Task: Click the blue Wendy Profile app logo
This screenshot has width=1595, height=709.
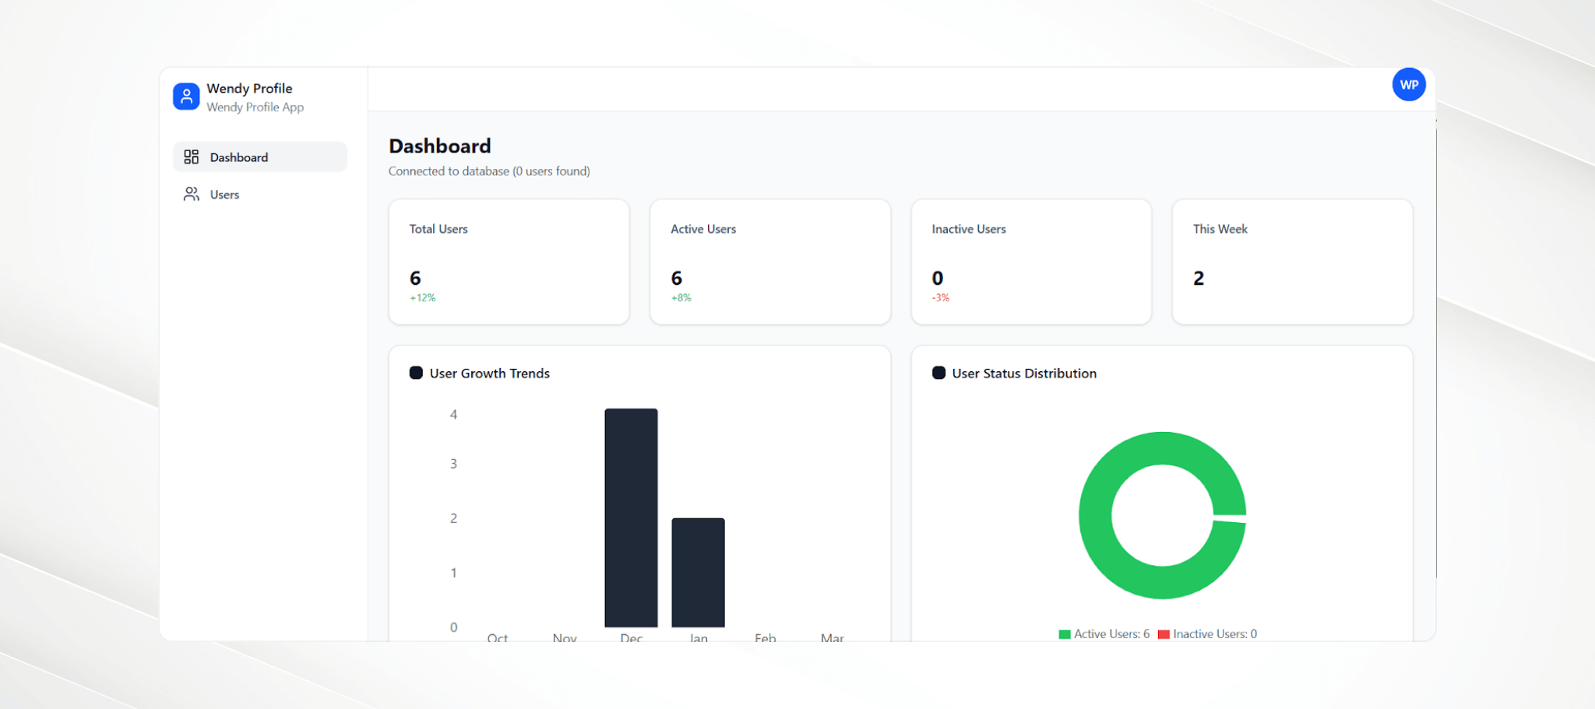Action: coord(186,97)
